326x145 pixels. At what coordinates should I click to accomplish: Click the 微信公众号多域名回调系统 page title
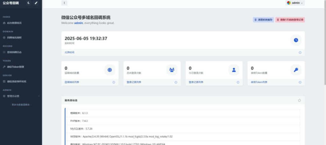(86, 17)
